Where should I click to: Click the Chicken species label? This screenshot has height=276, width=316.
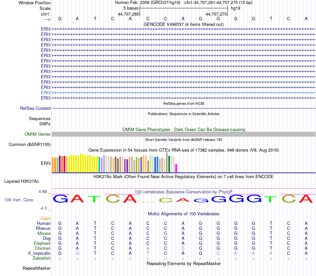tap(43, 248)
